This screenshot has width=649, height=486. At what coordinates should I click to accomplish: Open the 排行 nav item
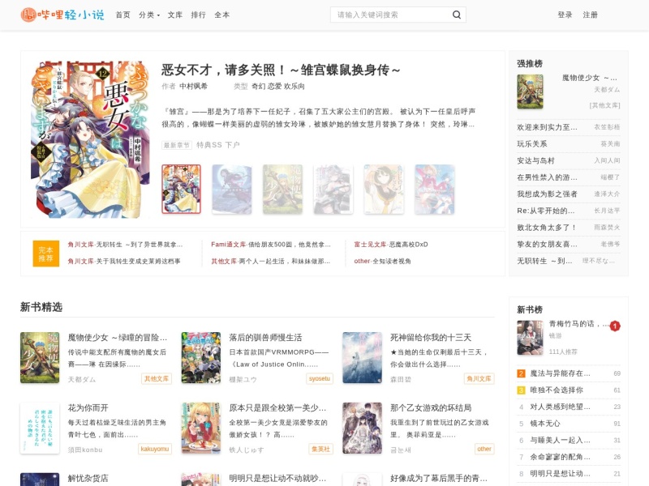(198, 15)
